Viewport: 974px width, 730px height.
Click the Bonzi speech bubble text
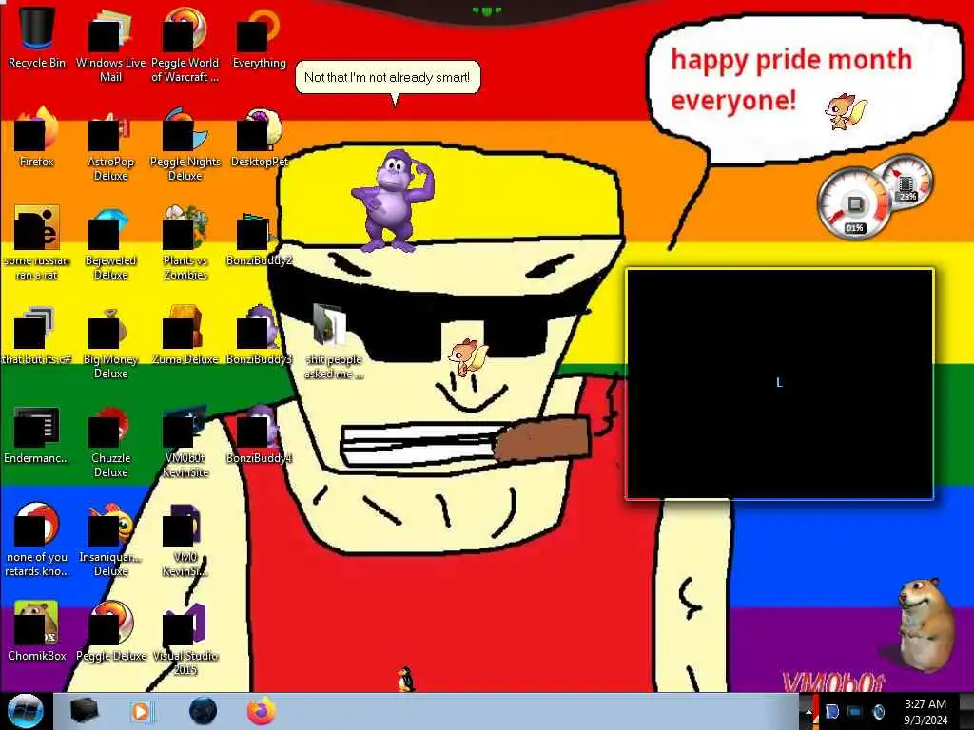[387, 78]
